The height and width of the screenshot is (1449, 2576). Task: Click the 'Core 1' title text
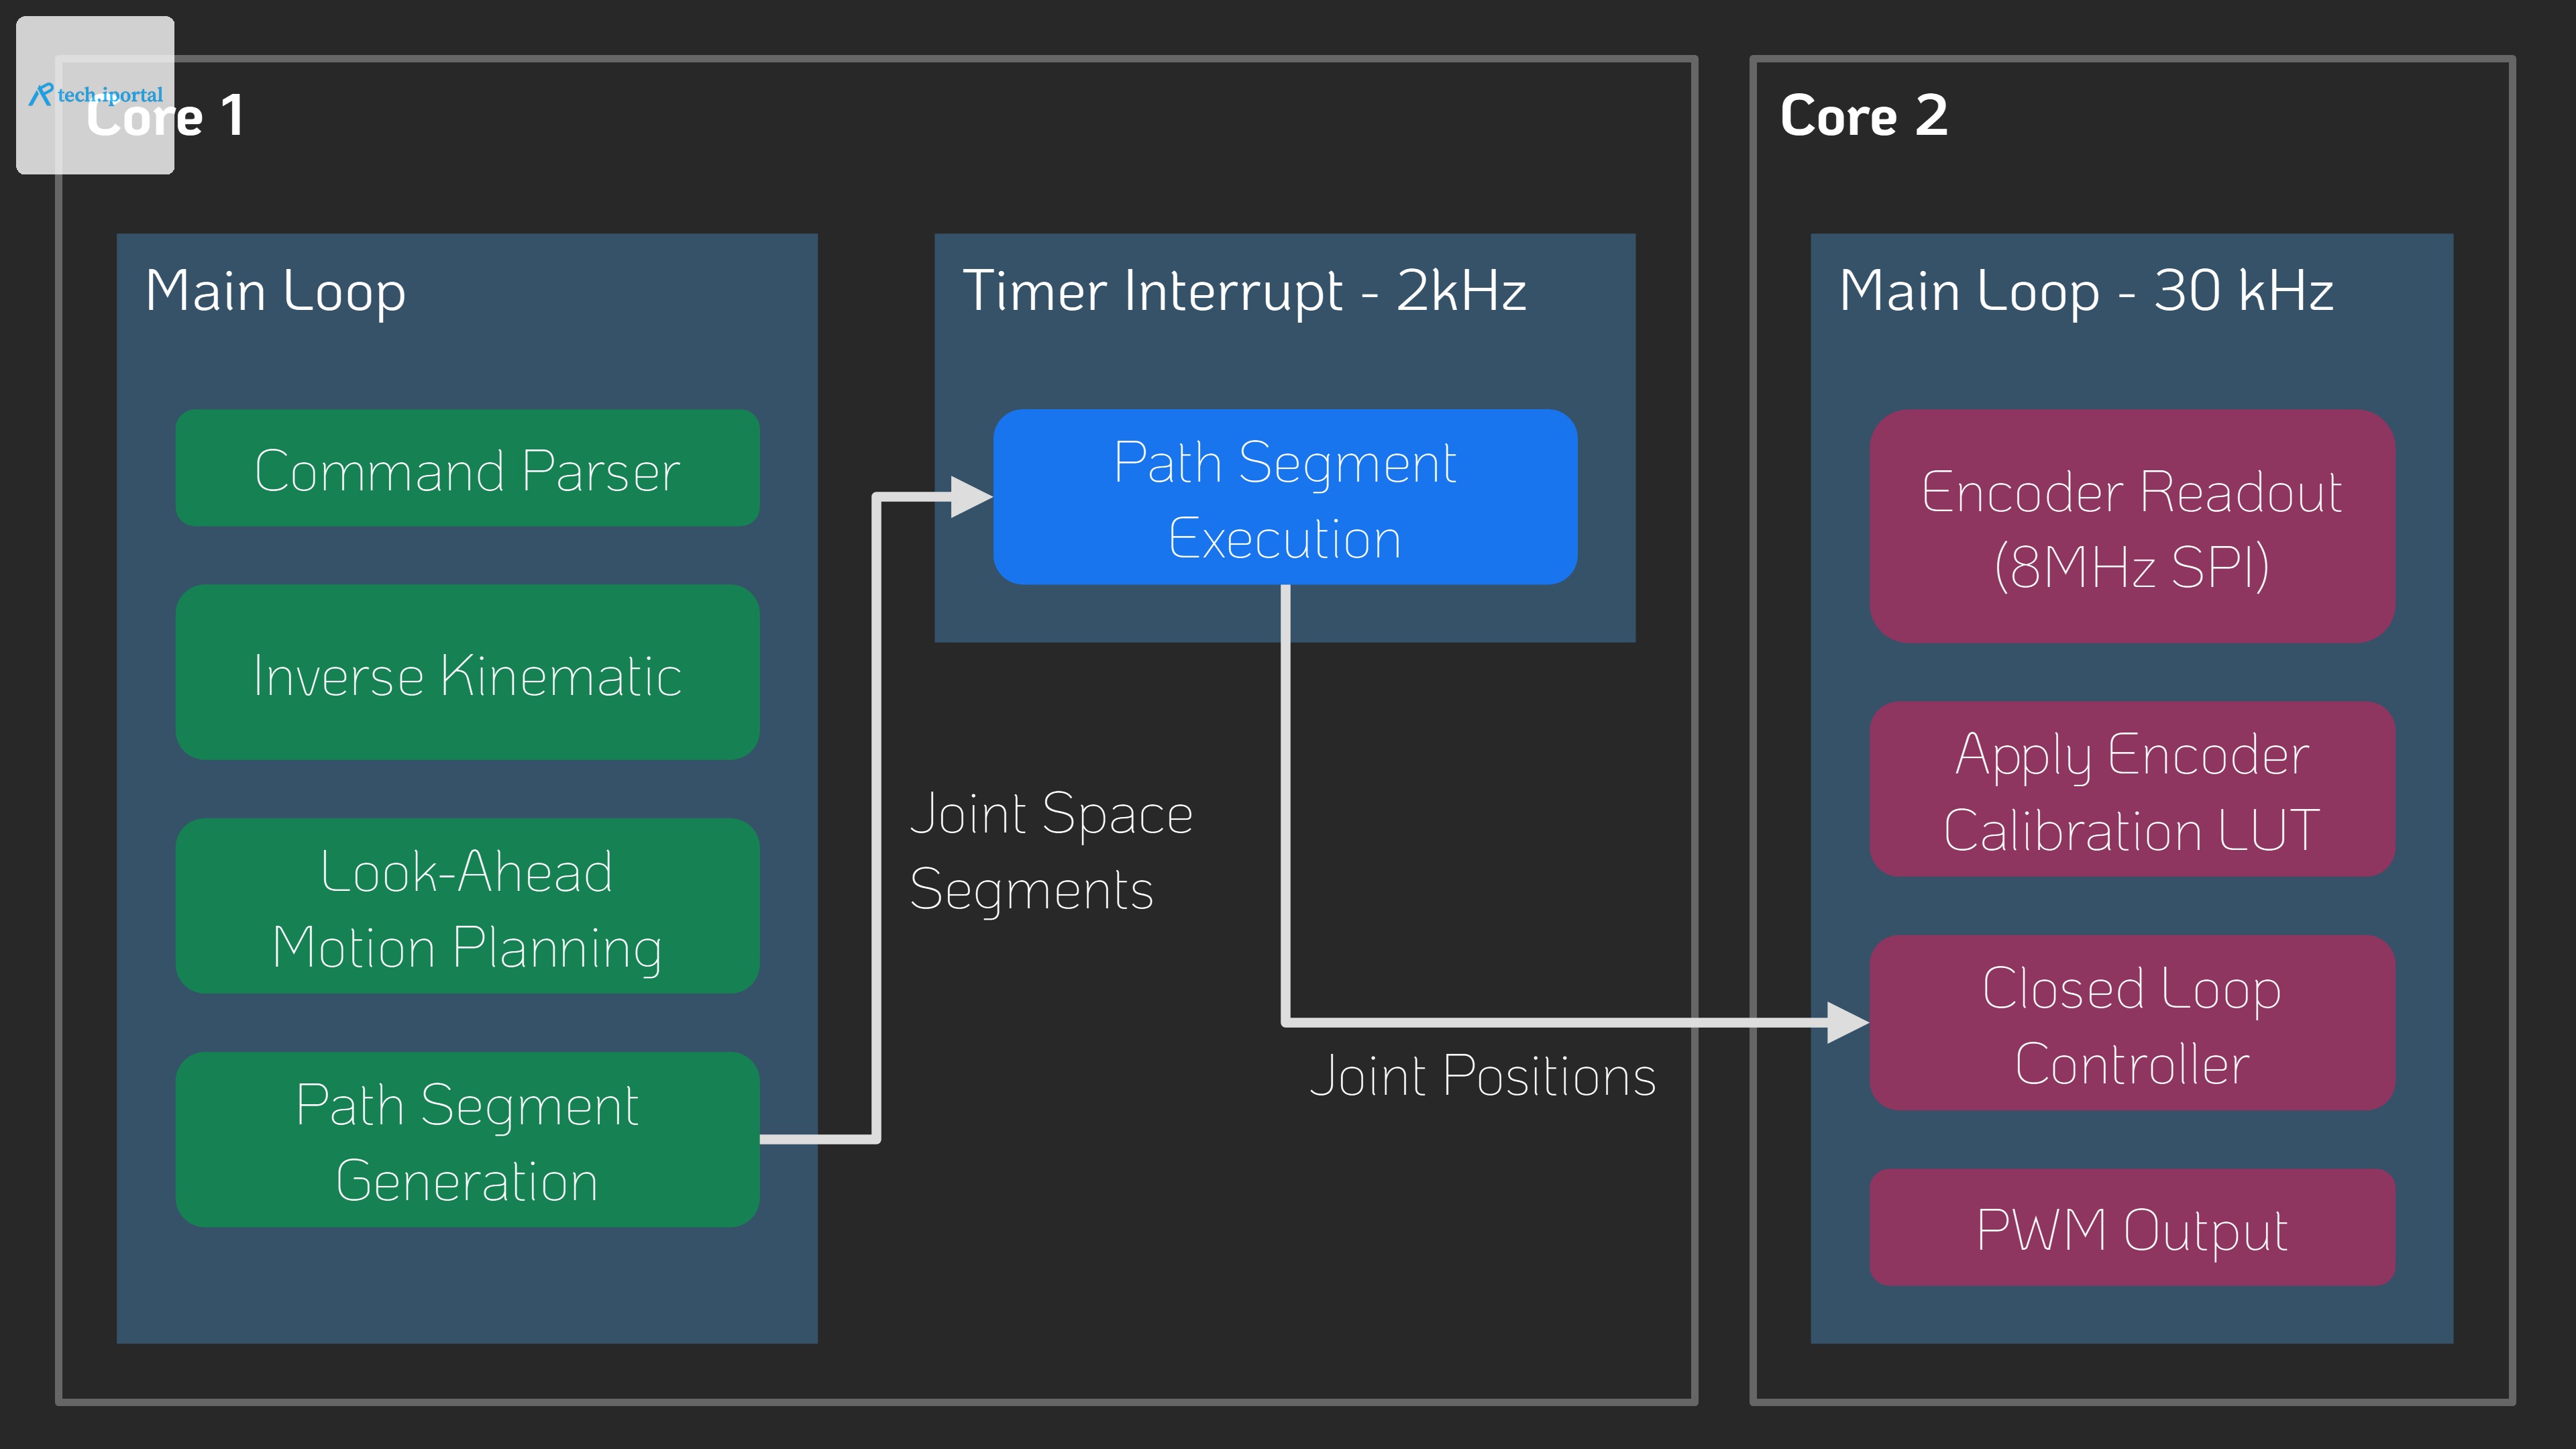[x=165, y=115]
